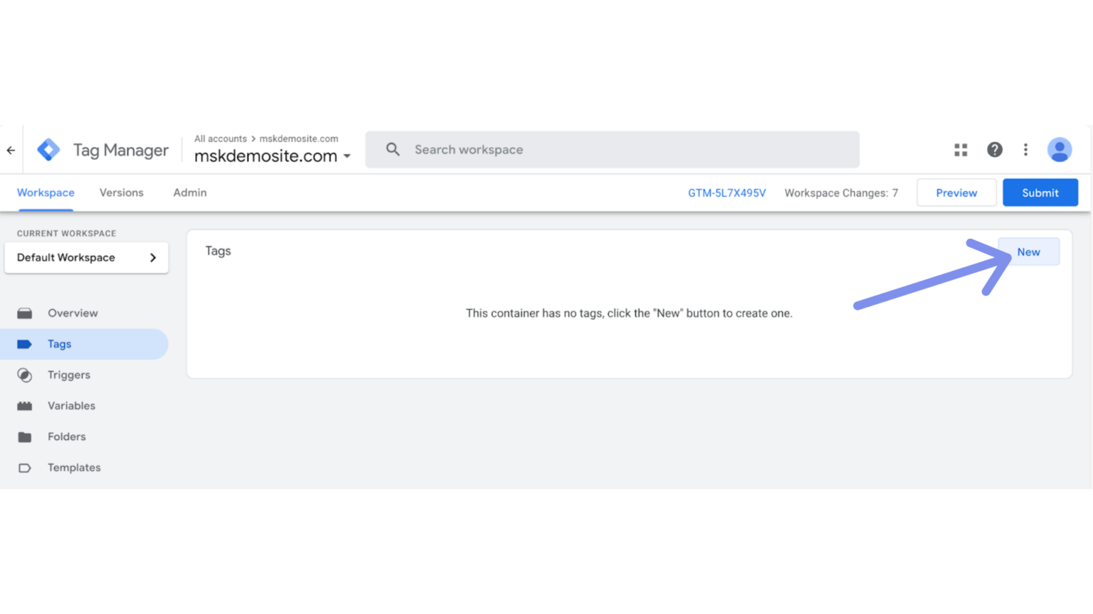Open the three-dot overflow menu

point(1025,149)
